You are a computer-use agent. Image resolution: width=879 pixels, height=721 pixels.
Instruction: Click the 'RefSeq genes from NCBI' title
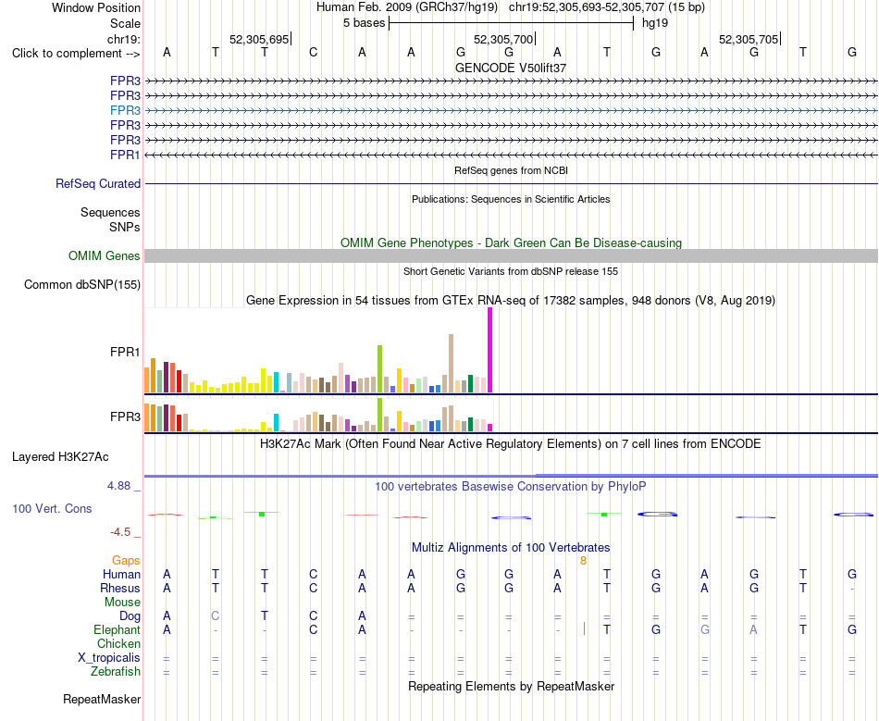(x=511, y=170)
